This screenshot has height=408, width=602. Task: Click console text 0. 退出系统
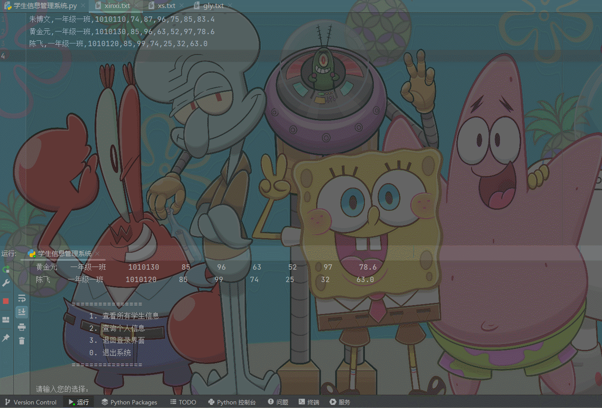point(110,353)
